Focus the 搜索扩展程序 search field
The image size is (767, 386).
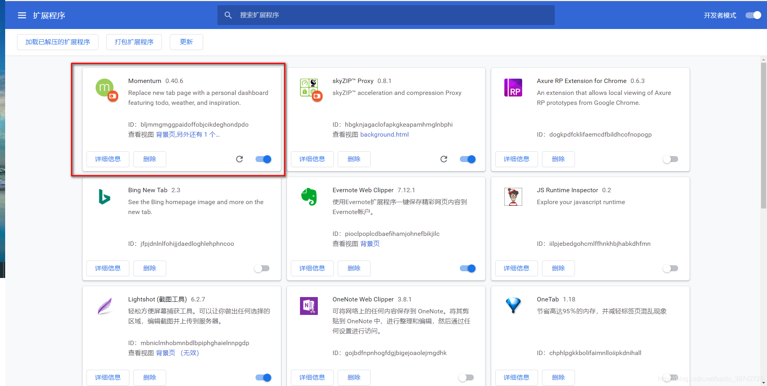pos(386,15)
